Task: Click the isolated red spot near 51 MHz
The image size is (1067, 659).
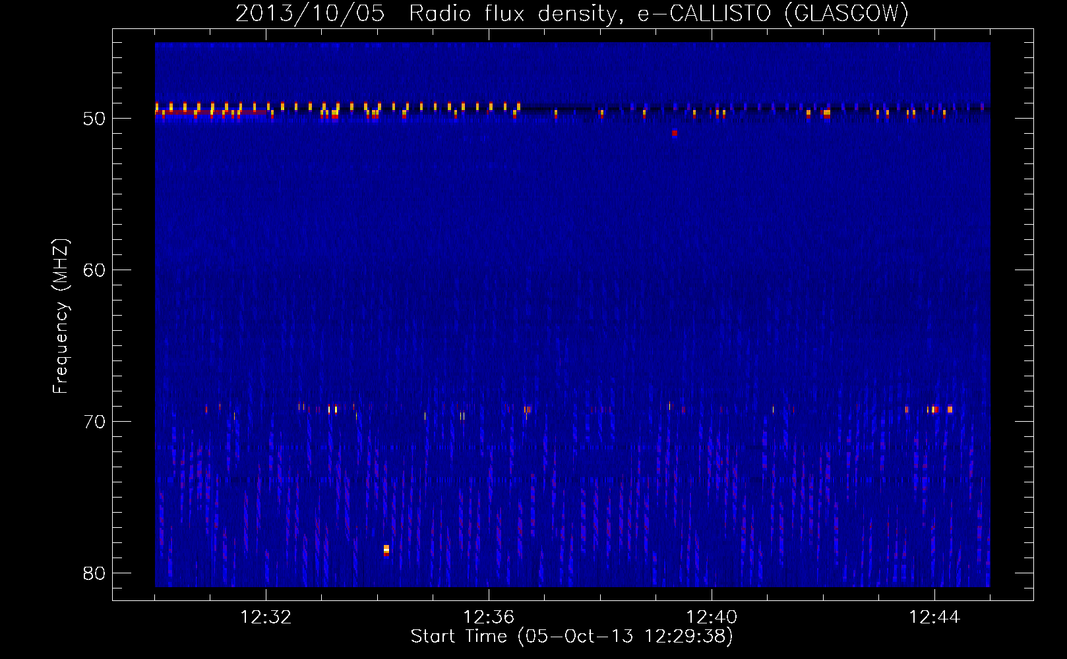Action: pos(675,133)
